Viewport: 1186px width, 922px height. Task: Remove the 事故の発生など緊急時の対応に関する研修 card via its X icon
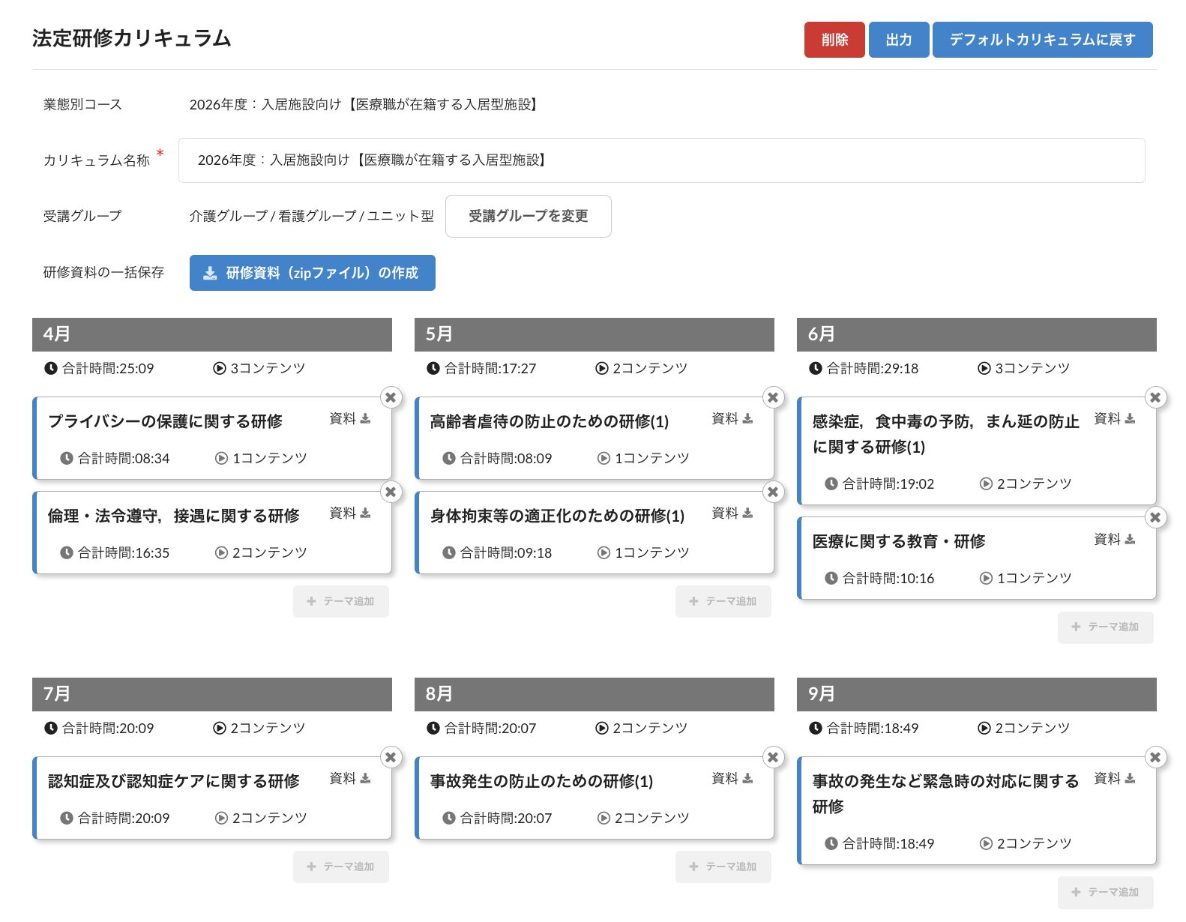pos(1155,757)
